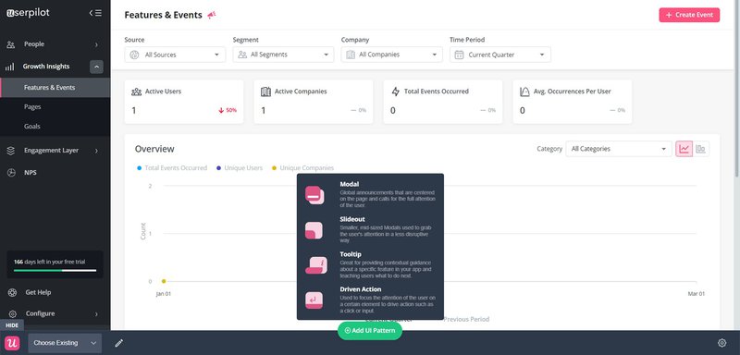Click the yellow data point at Jan 01
The width and height of the screenshot is (740, 355).
[x=164, y=281]
